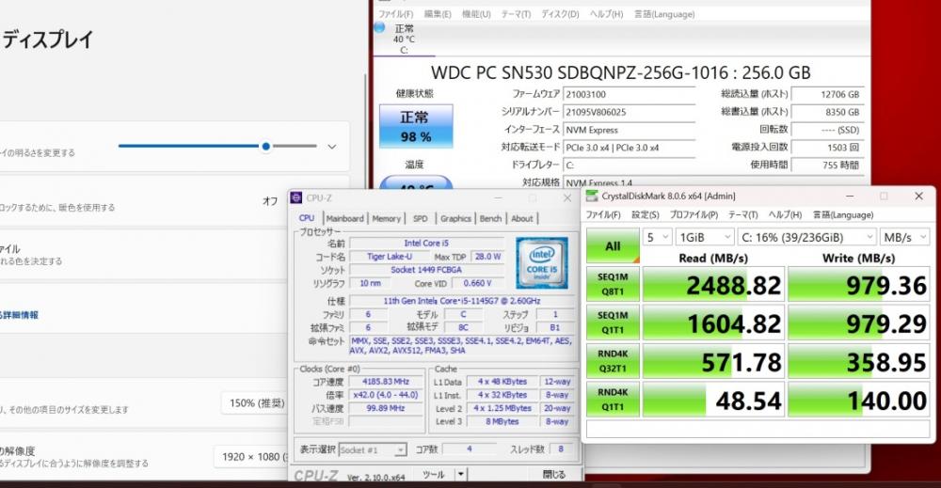Start the SEQ1M Q8T1 test
Image resolution: width=941 pixels, height=488 pixels.
[613, 284]
